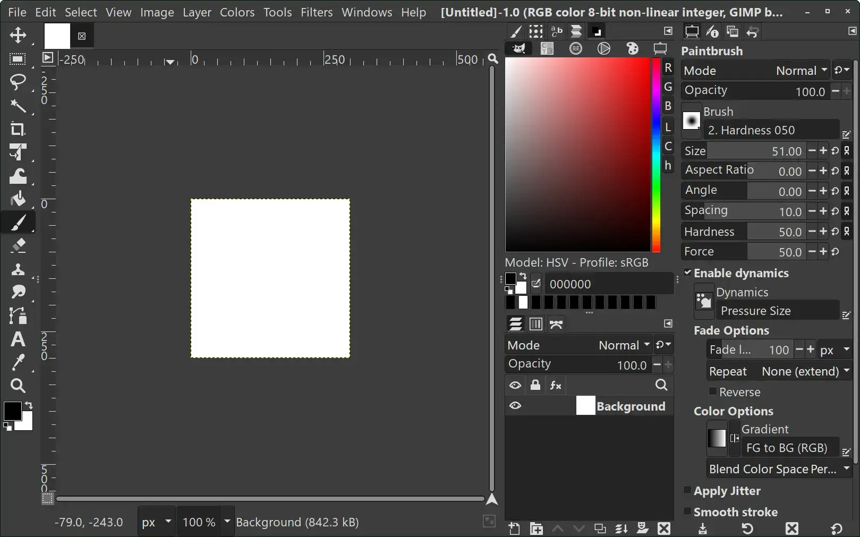Select the Crop tool

point(18,129)
